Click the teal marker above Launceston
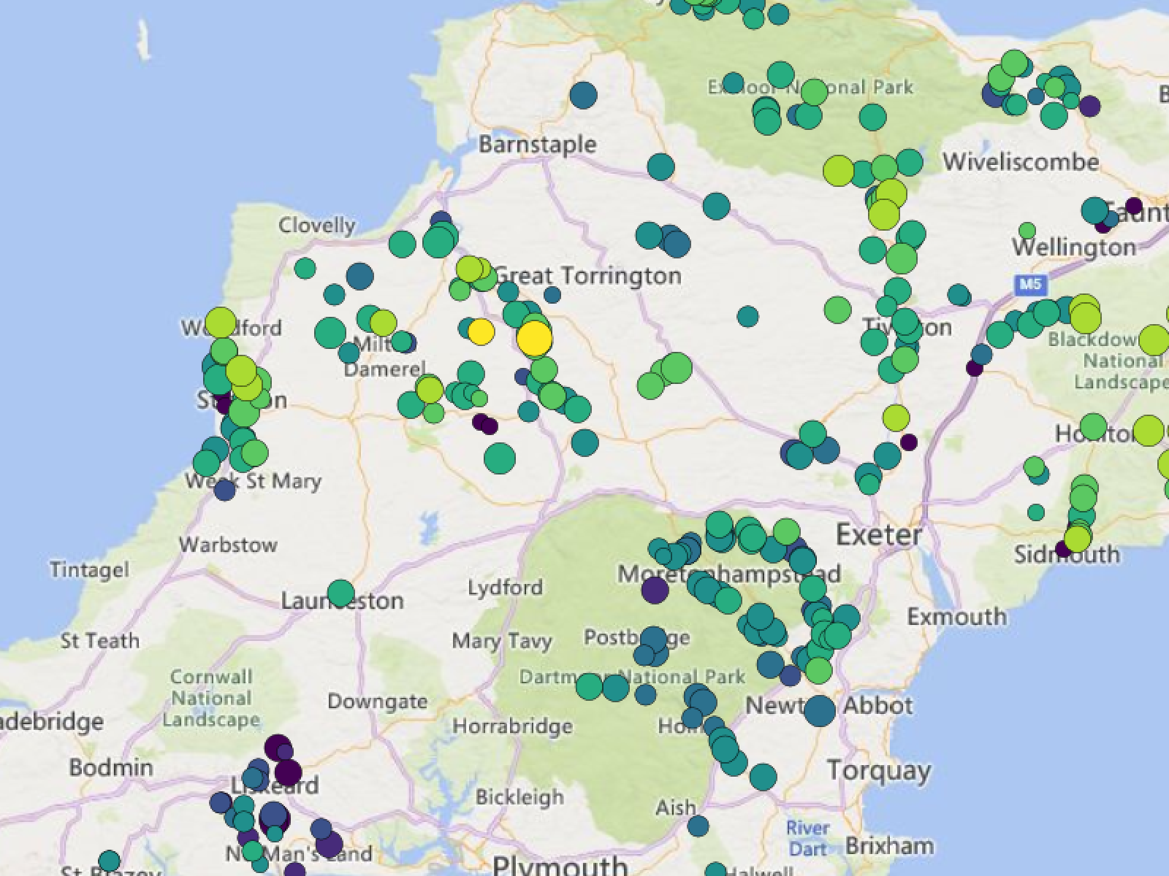 [340, 593]
